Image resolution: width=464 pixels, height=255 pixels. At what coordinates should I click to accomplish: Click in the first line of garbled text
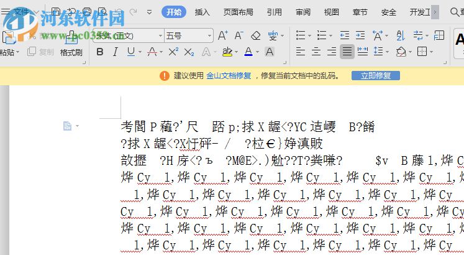click(248, 127)
